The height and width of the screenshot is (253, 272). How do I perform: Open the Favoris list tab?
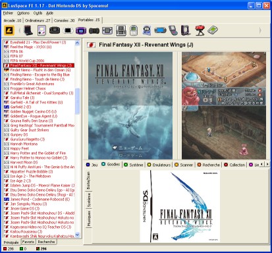tap(28, 242)
